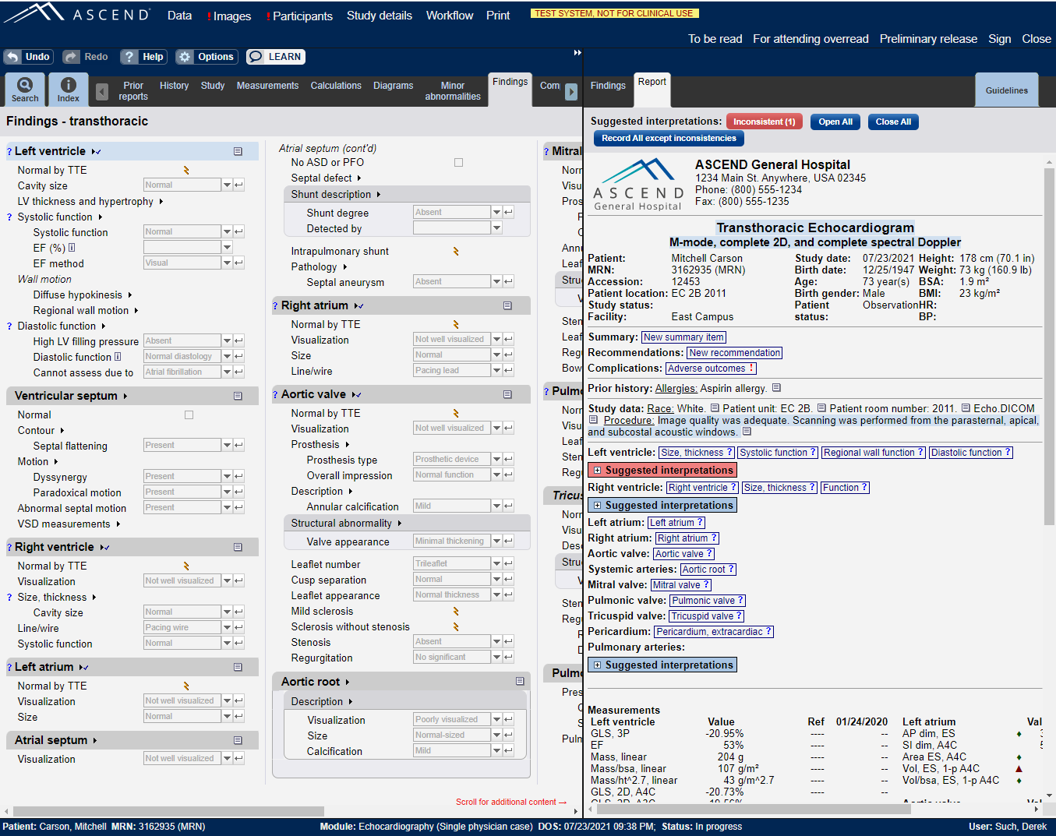
Task: Open the Workflow menu
Action: pos(450,16)
